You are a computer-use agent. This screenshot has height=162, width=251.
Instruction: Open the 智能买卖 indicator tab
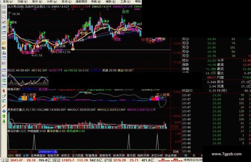tap(53, 155)
